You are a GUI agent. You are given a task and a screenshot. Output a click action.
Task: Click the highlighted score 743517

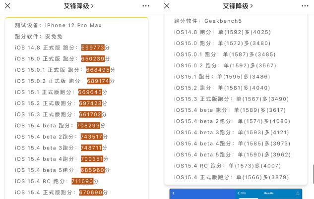(x=91, y=137)
